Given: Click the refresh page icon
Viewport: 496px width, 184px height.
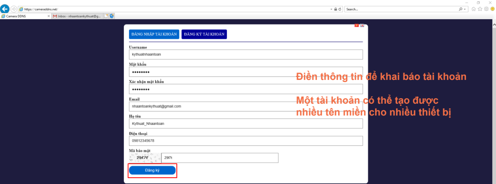Looking at the screenshot, I should (340, 9).
